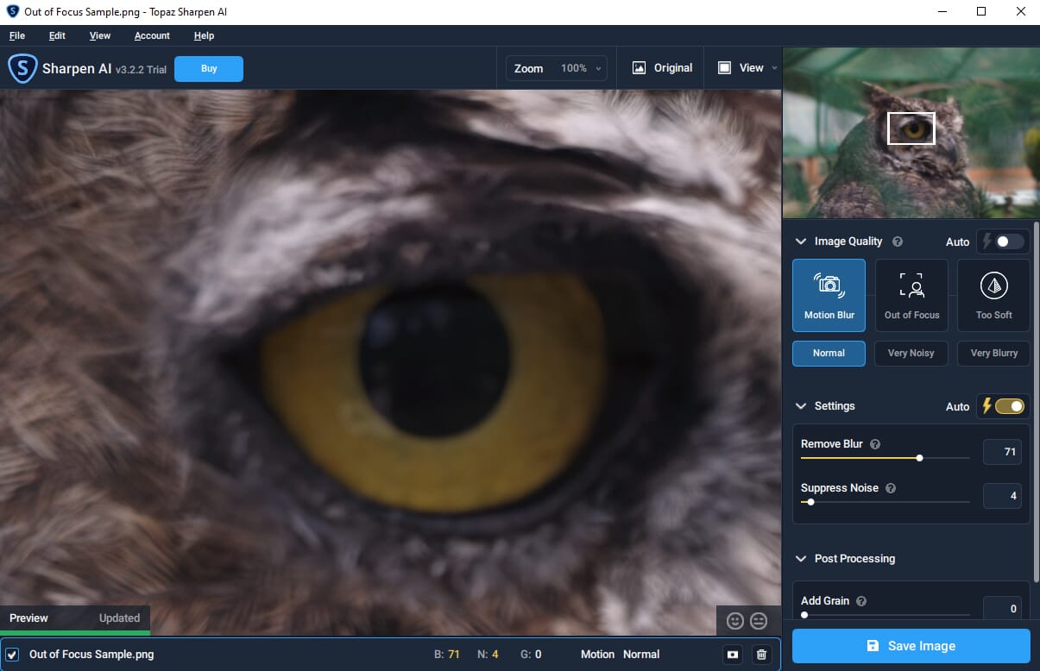
Task: Click the Out of Focus Sample.png file name
Action: coord(91,655)
